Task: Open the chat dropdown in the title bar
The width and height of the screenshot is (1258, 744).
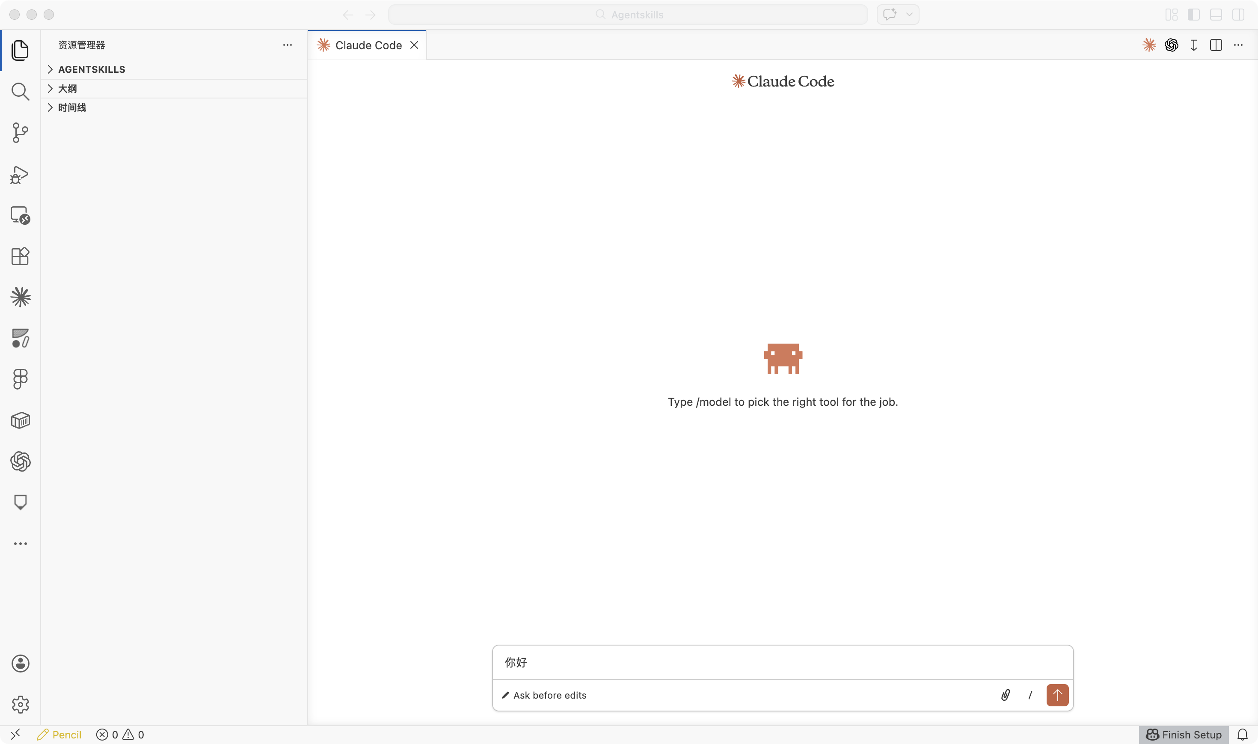Action: coord(909,15)
